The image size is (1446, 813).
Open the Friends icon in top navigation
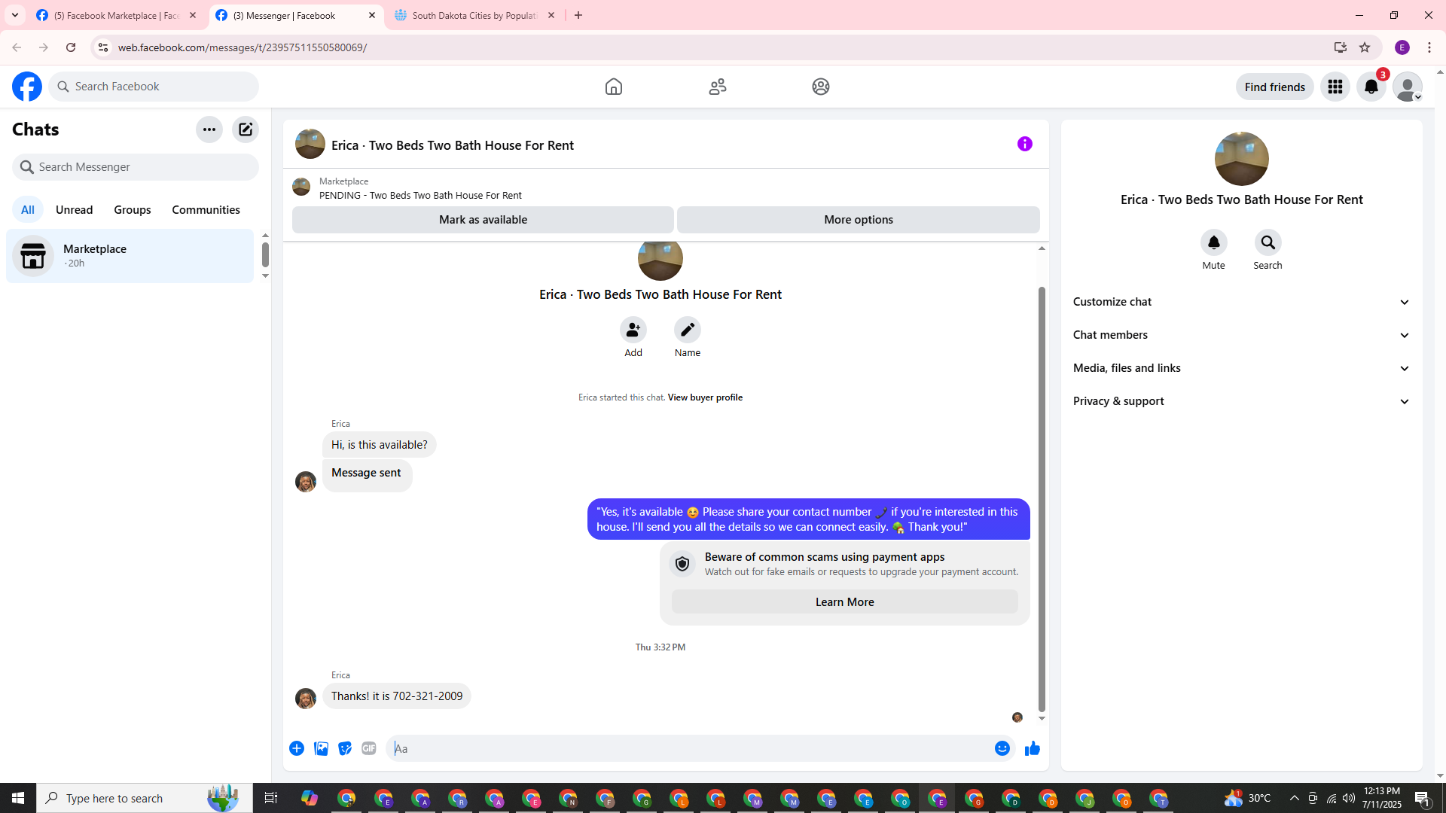click(718, 87)
